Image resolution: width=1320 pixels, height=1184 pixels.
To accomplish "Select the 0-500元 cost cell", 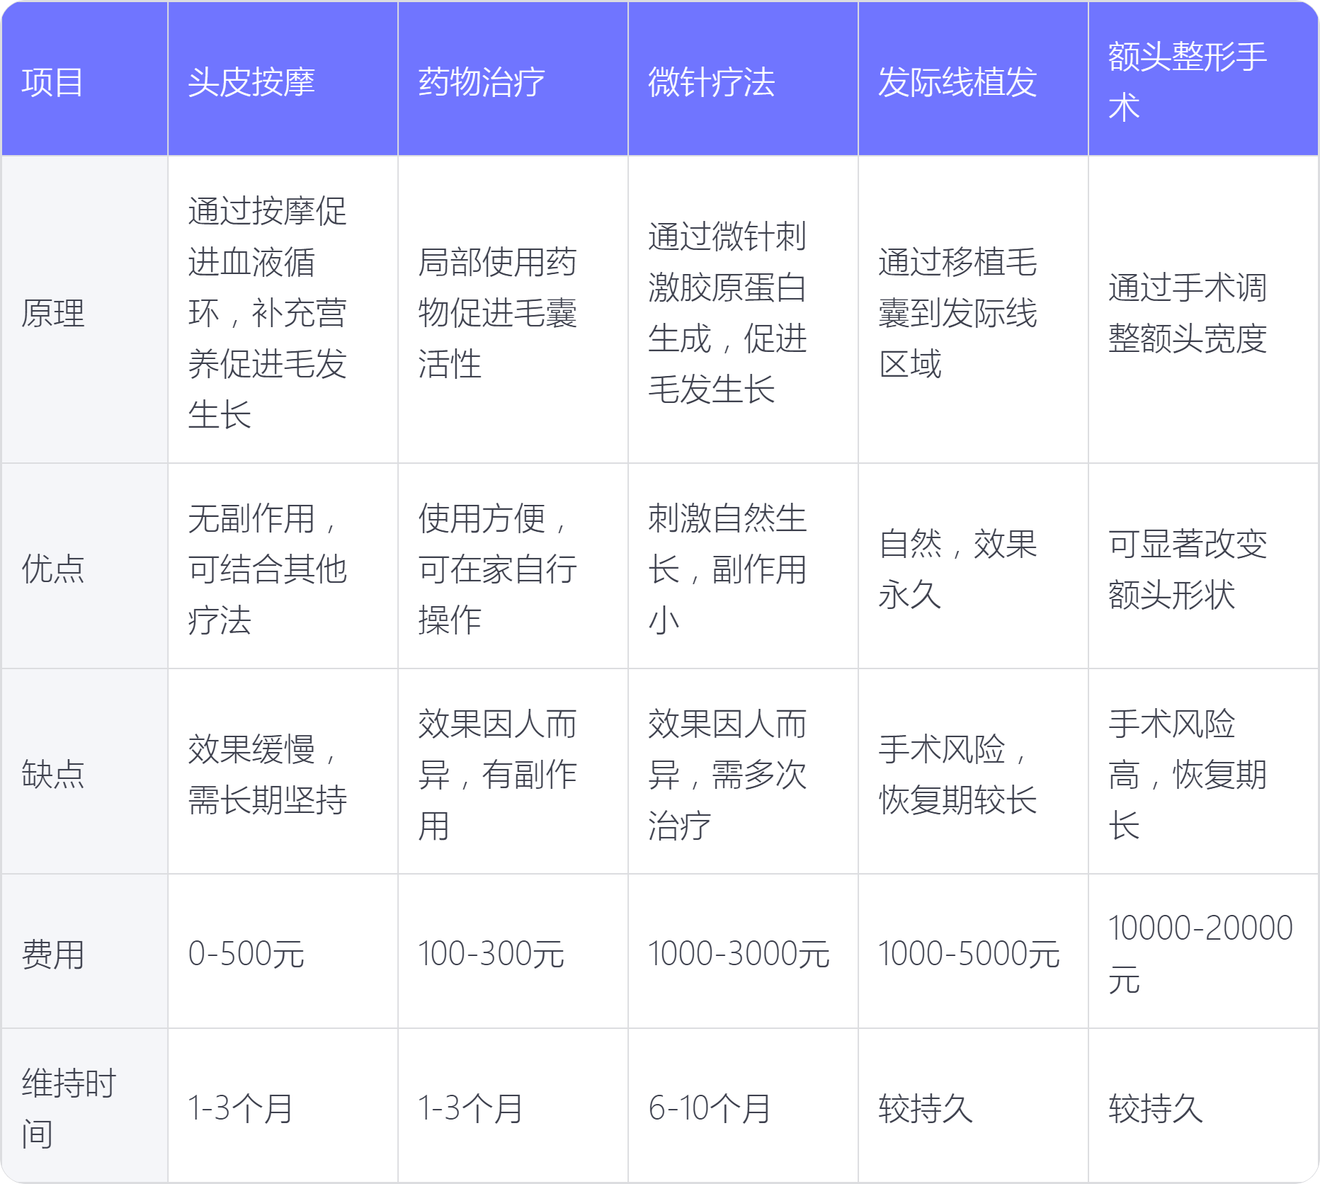I will click(x=246, y=953).
